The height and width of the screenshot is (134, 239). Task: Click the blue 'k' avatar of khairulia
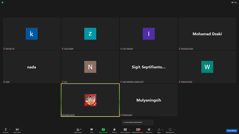pos(32,34)
